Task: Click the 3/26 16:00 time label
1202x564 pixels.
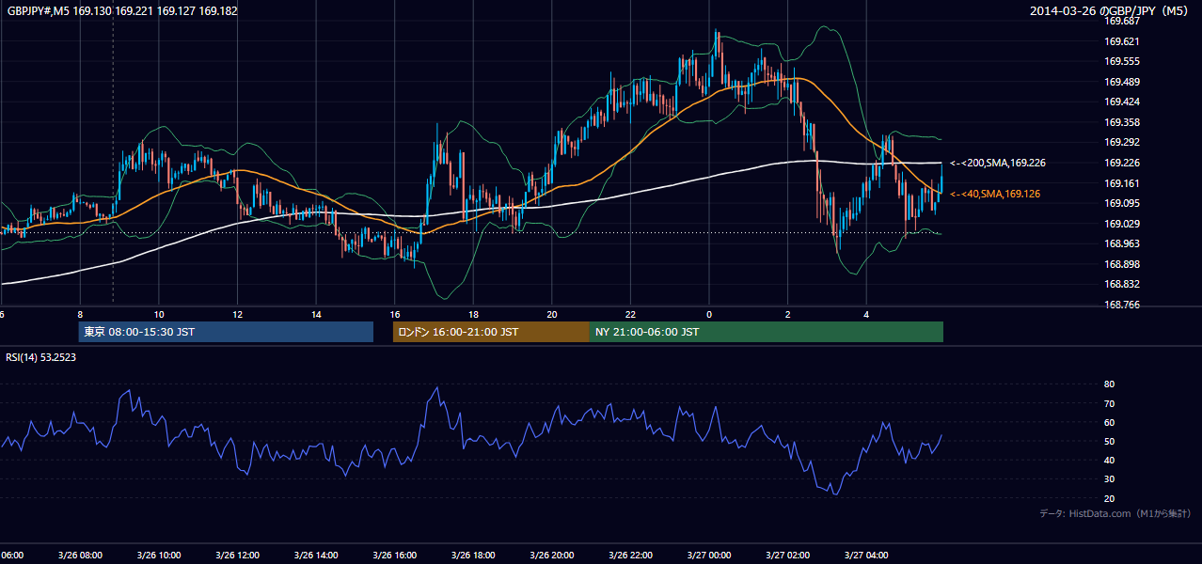Action: tap(395, 555)
